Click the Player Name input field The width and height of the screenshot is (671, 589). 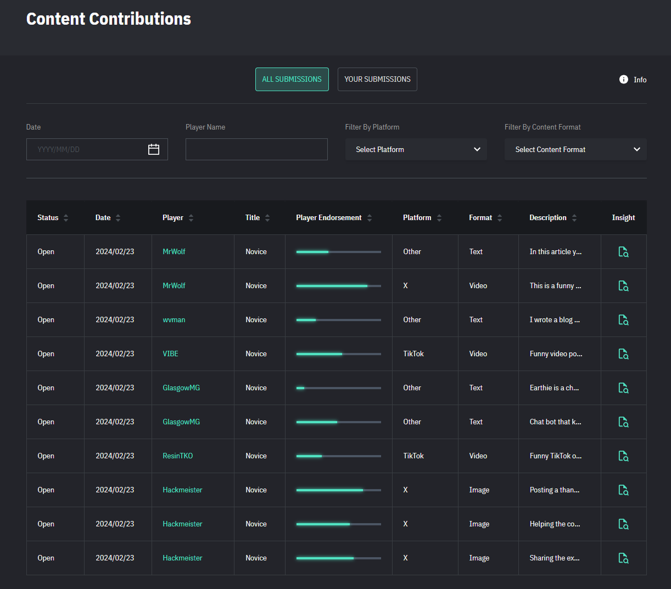pyautogui.click(x=256, y=149)
